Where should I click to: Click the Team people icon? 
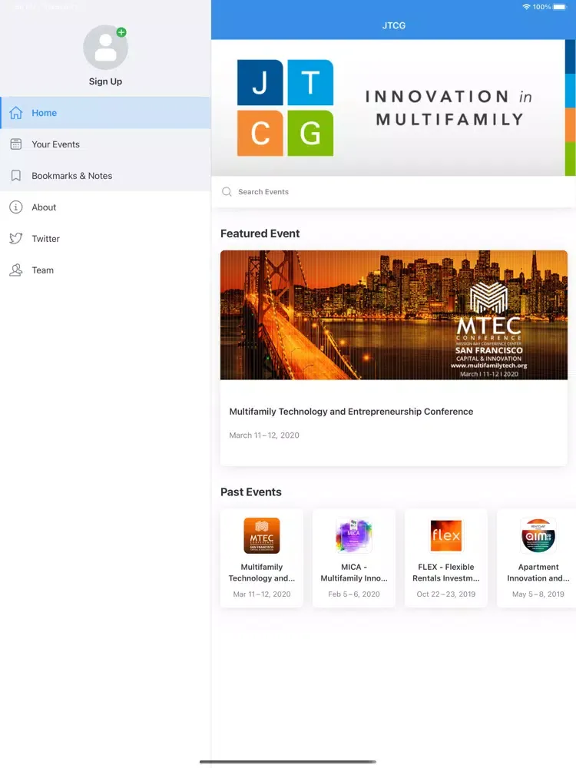[15, 270]
